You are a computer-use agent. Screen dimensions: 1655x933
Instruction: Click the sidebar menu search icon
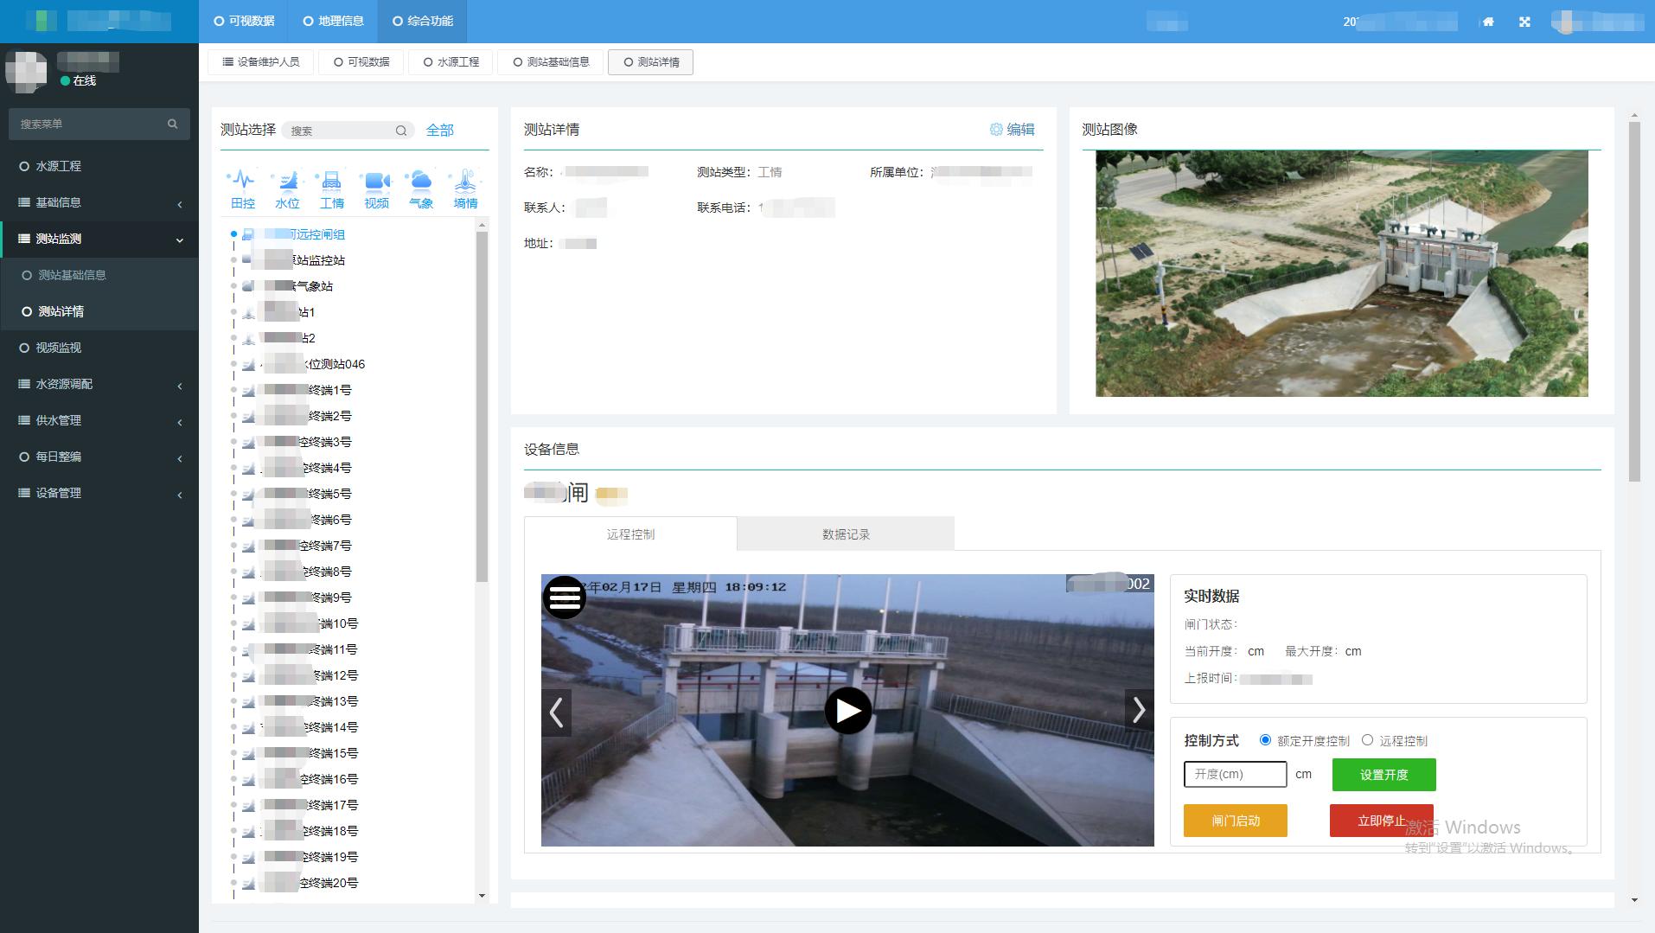(x=172, y=124)
